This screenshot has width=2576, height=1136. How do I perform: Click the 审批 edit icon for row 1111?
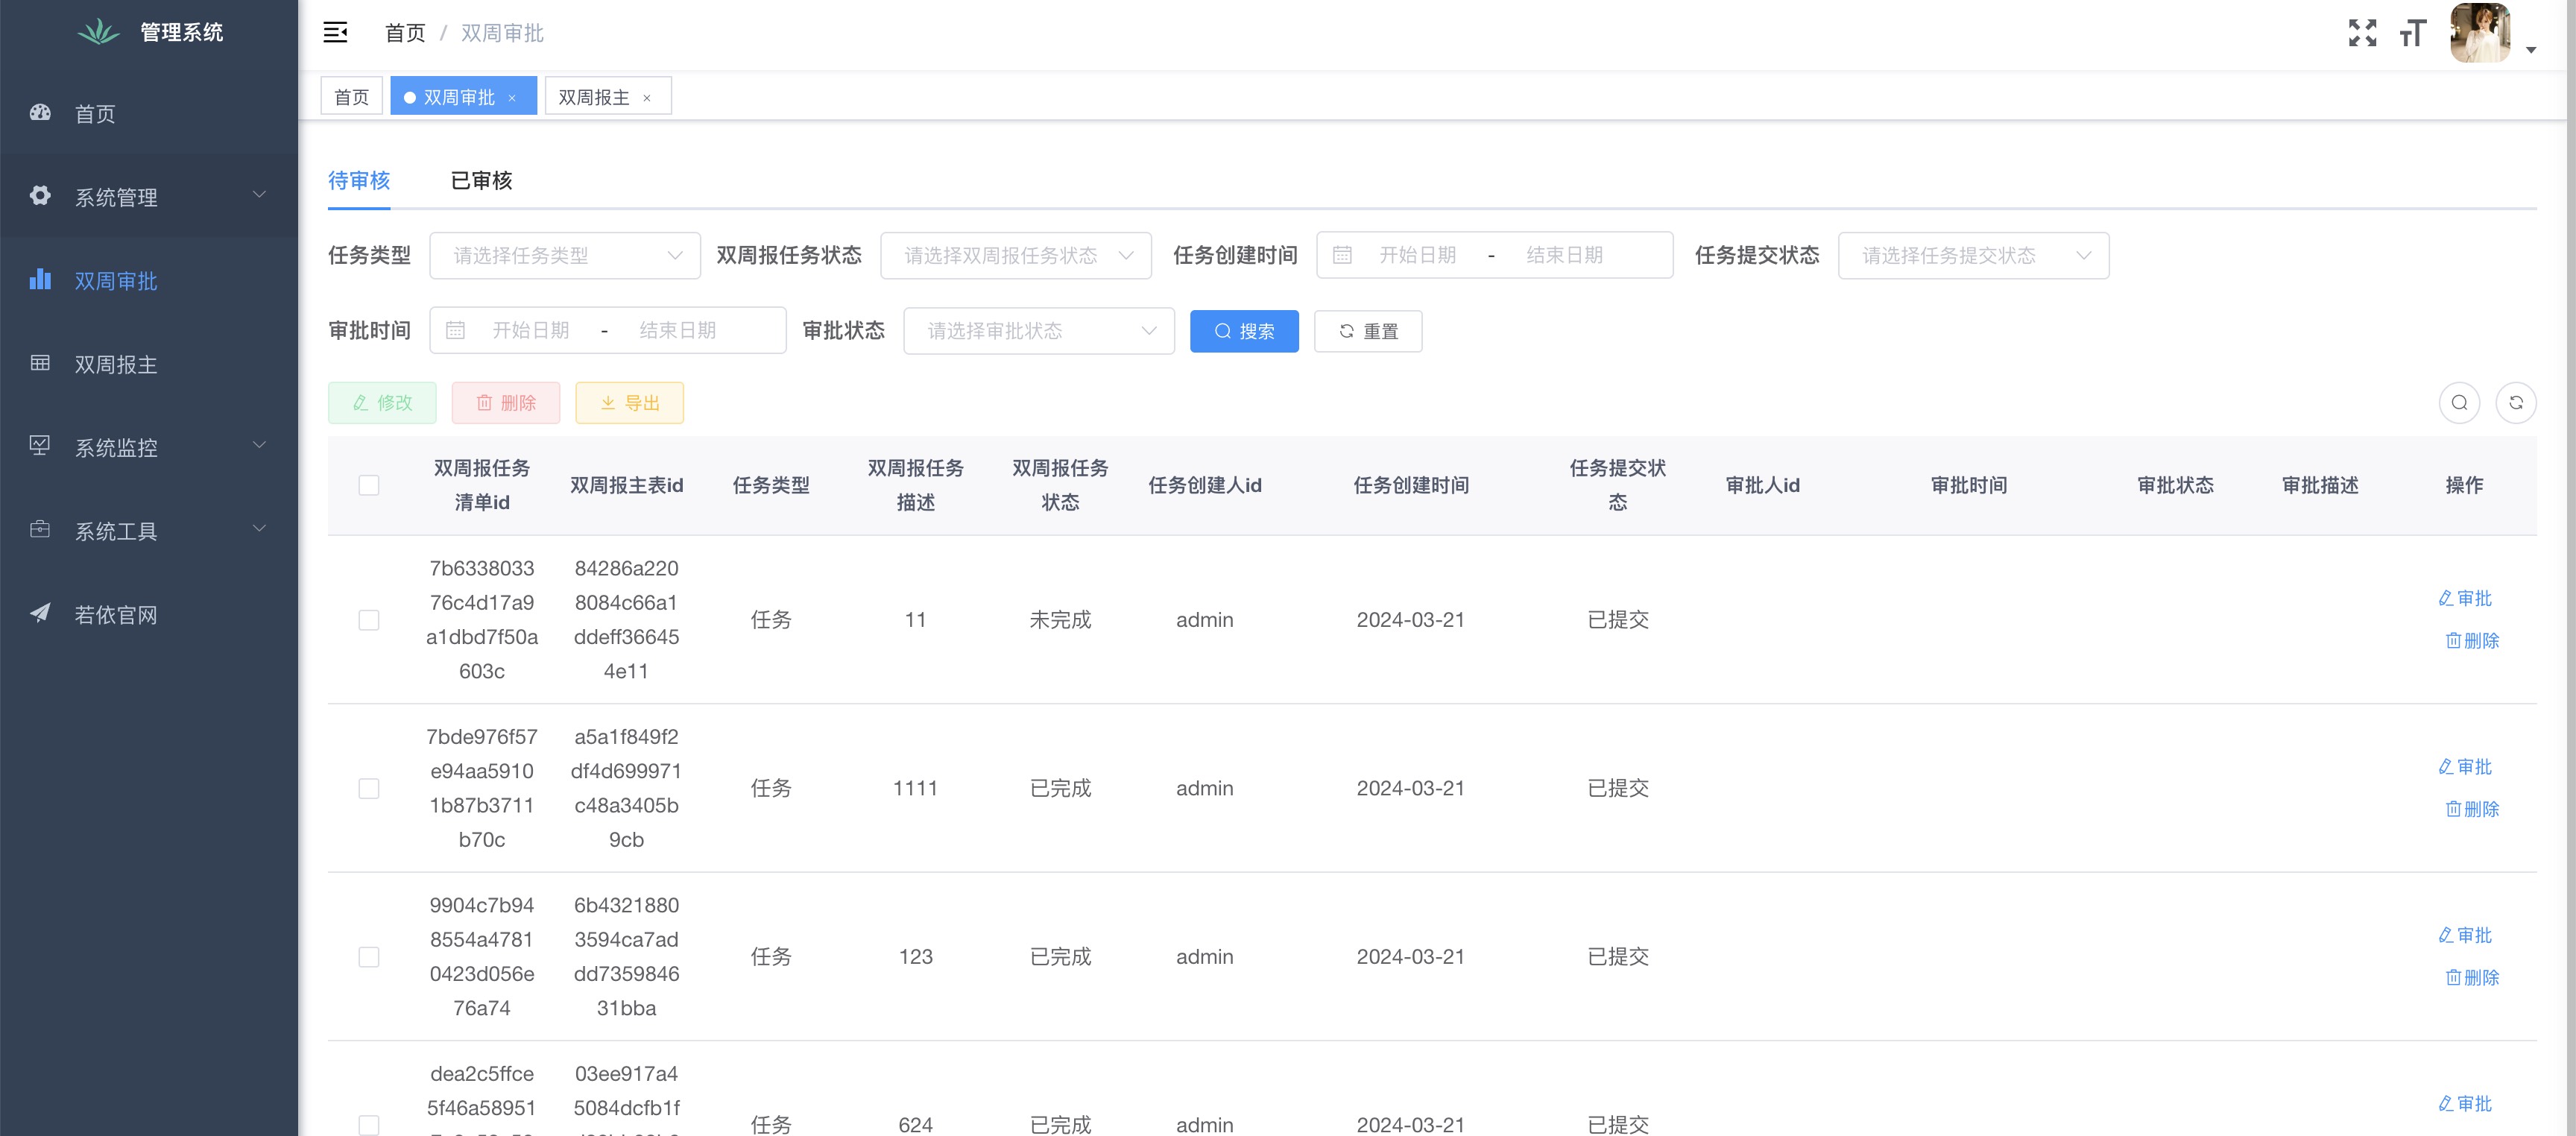[2445, 767]
